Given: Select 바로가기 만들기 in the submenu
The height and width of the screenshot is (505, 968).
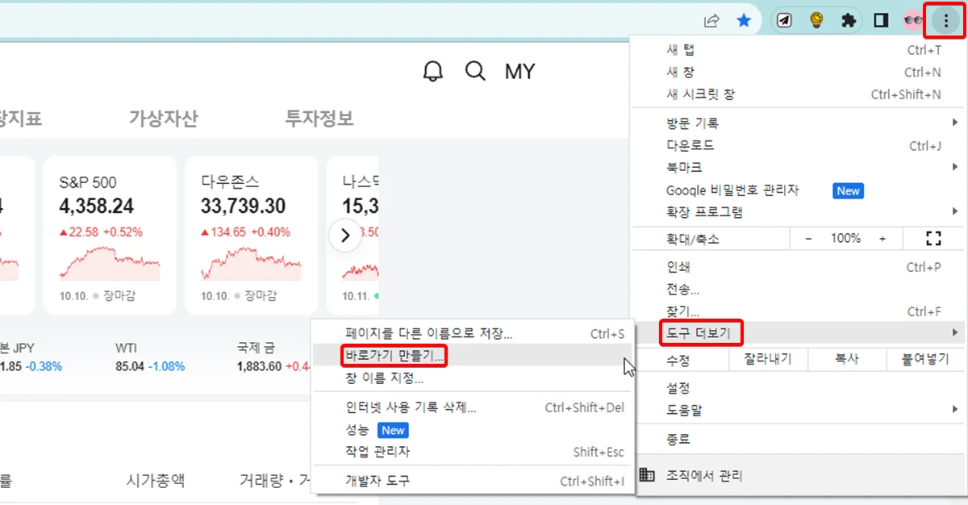Looking at the screenshot, I should (393, 356).
